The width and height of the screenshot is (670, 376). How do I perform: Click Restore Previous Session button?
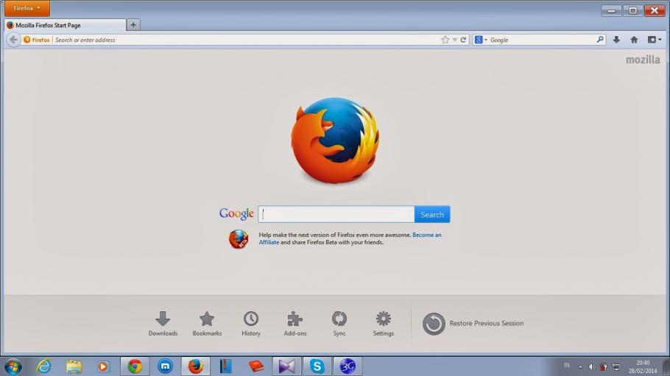[473, 324]
